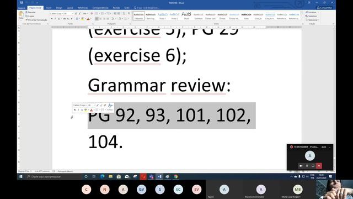Click the ribbon Decrease Font Size icon
Viewport: 353px width, 199px height.
pos(79,13)
